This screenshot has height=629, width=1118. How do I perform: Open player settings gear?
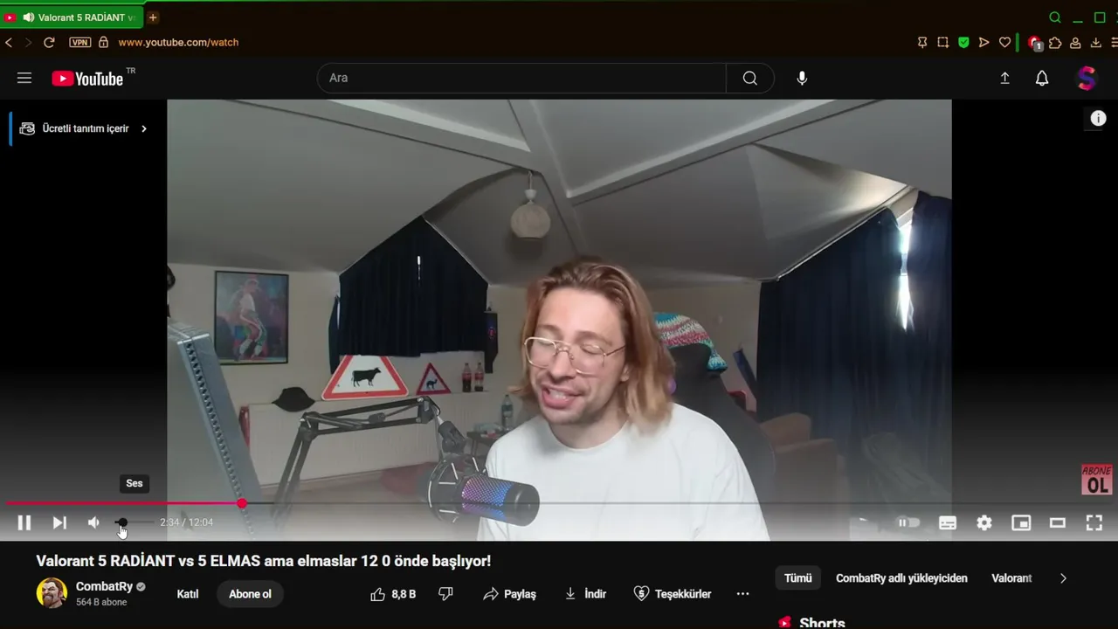pyautogui.click(x=984, y=522)
